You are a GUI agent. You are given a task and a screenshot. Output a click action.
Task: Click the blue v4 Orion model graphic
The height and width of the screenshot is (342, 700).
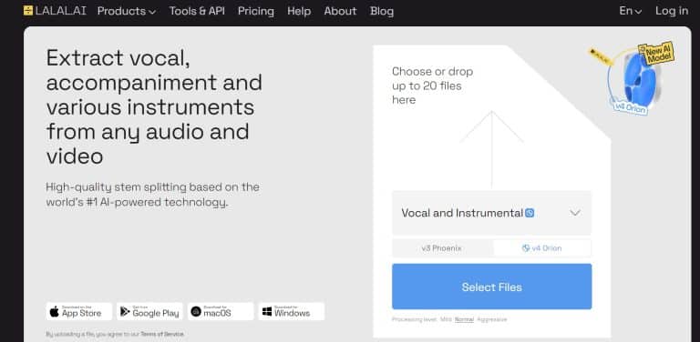click(x=638, y=79)
